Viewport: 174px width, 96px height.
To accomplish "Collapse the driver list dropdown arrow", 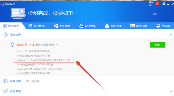I will click(57, 45).
